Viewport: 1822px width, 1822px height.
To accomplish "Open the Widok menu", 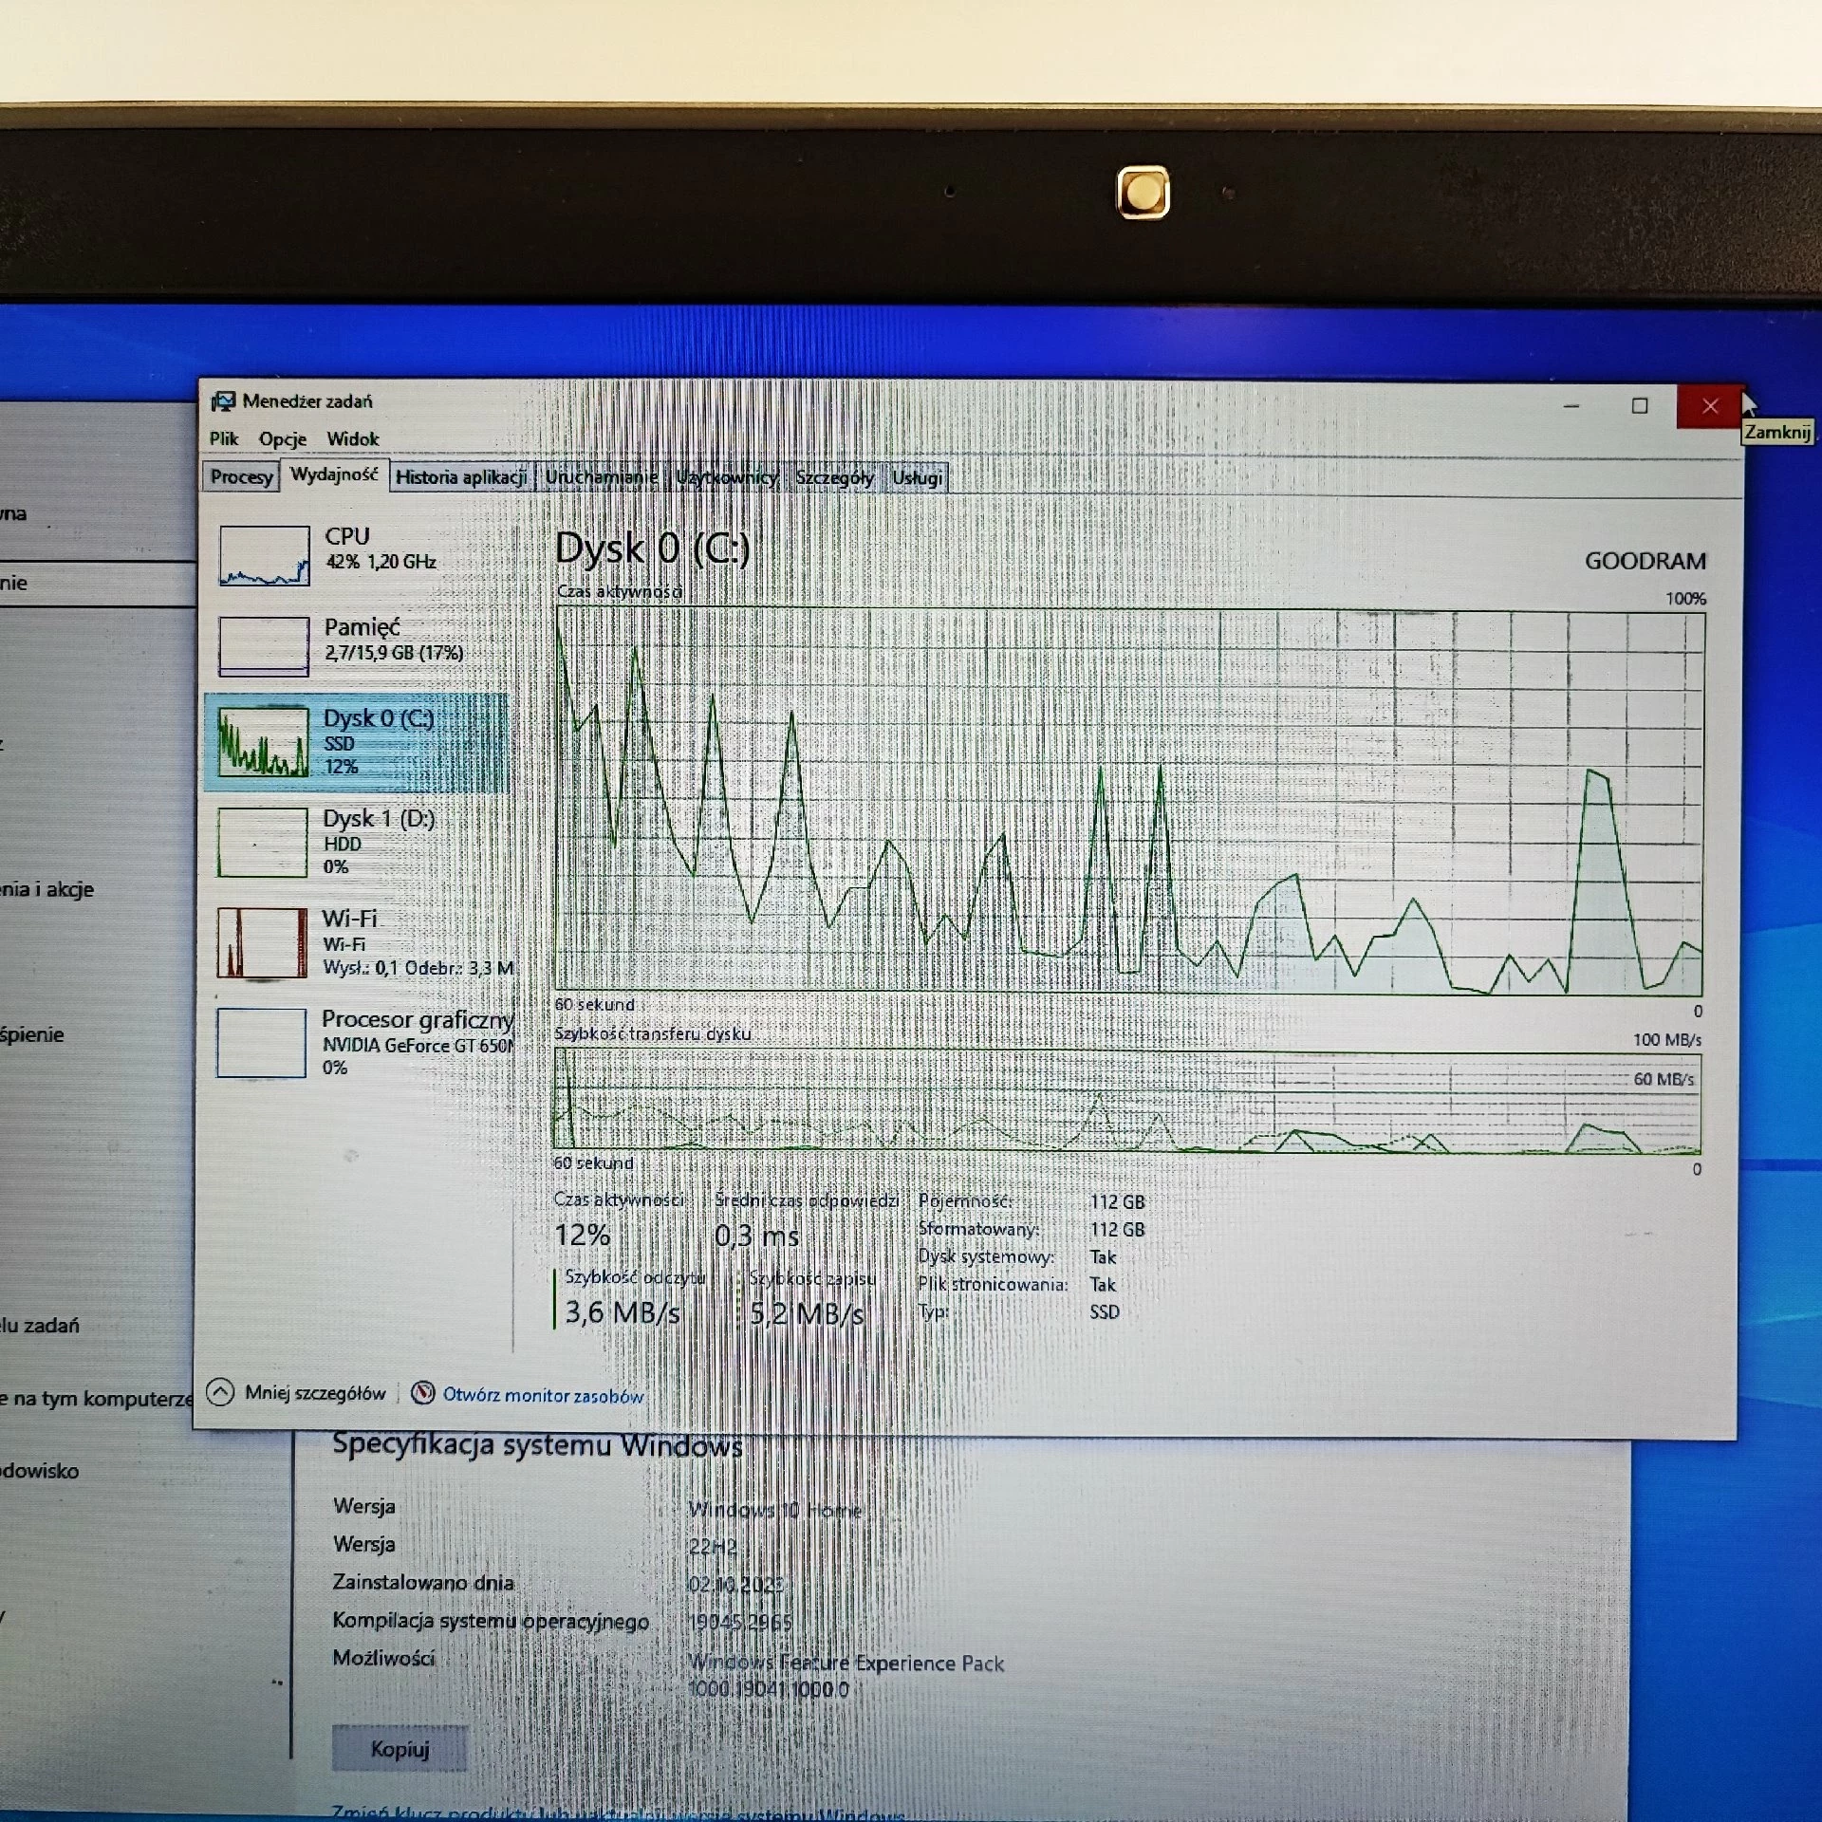I will 352,438.
